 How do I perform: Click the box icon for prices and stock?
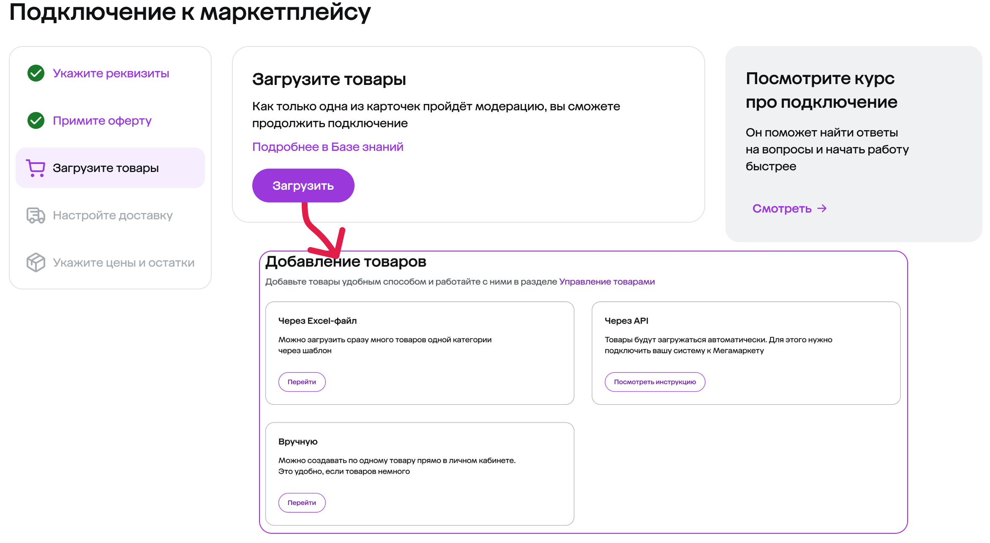(x=35, y=262)
